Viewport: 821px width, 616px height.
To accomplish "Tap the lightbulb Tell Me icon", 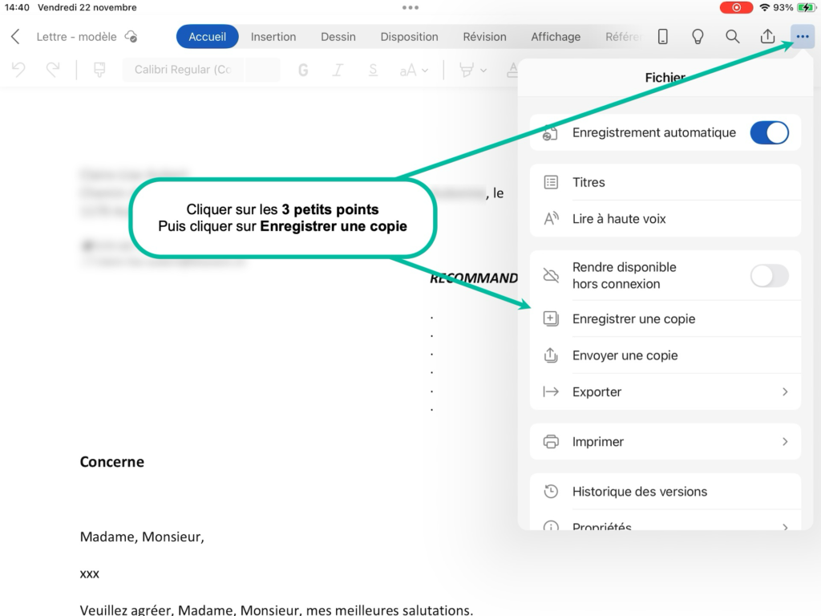I will 698,37.
